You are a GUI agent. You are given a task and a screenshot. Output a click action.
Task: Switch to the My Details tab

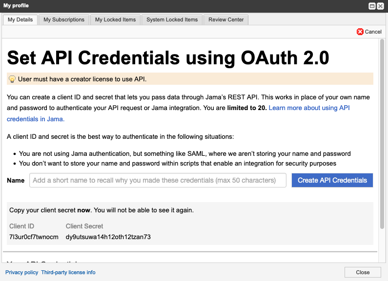20,20
